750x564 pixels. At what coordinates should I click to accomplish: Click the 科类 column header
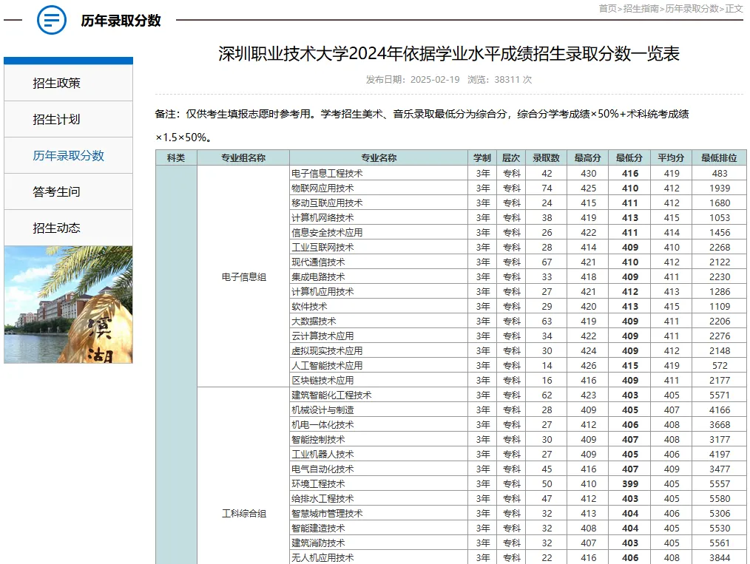click(176, 157)
